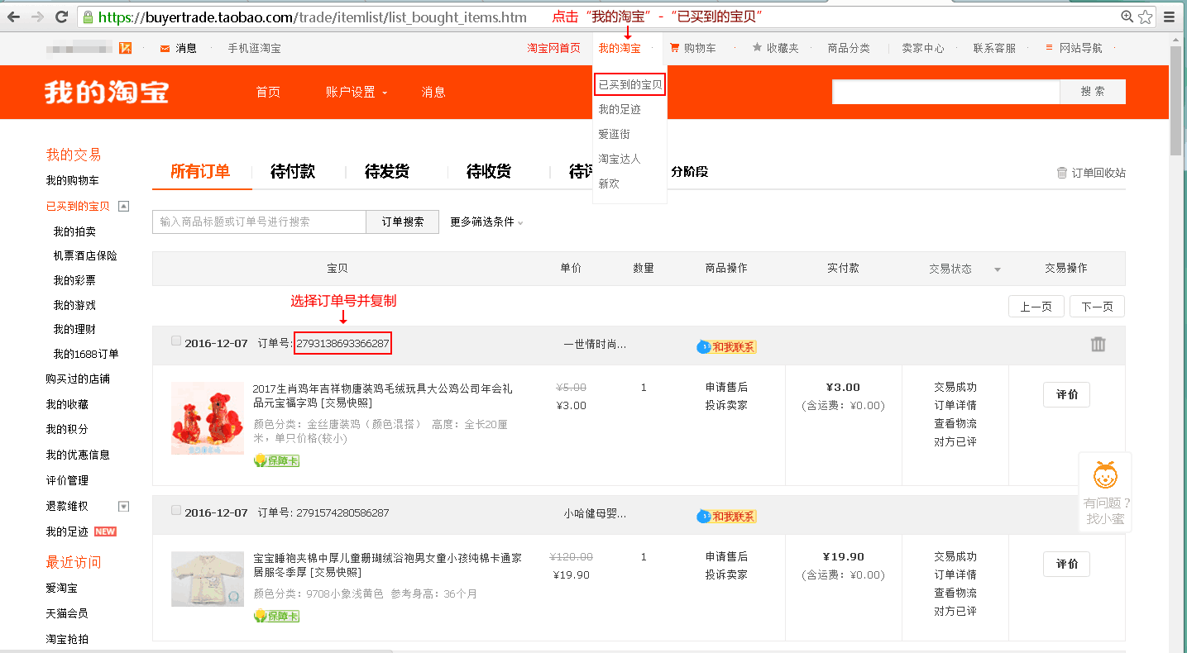Click the zoom magnifier icon in the address bar
Image resolution: width=1187 pixels, height=653 pixels.
[x=1127, y=17]
